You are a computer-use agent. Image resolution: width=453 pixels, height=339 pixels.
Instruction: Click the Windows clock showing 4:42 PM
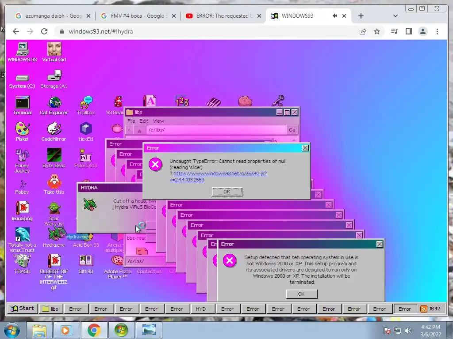(430, 331)
